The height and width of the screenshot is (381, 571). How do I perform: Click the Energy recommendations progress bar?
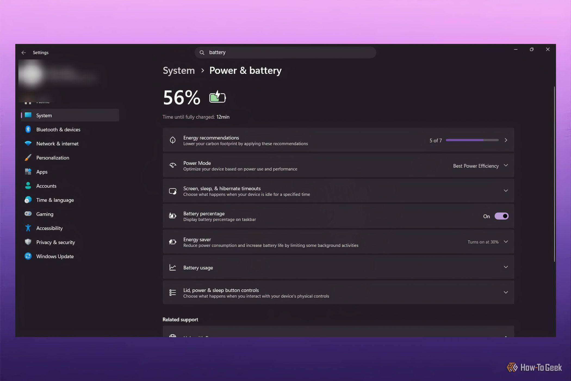(x=472, y=140)
